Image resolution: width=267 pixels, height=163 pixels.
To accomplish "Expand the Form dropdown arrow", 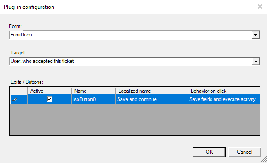I will [256, 35].
